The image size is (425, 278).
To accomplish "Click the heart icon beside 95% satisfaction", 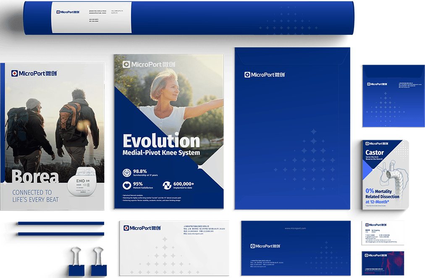I will click(126, 185).
